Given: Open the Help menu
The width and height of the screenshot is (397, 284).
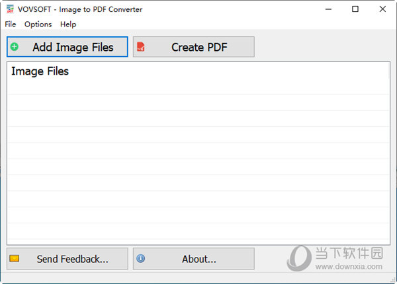Looking at the screenshot, I should click(68, 24).
